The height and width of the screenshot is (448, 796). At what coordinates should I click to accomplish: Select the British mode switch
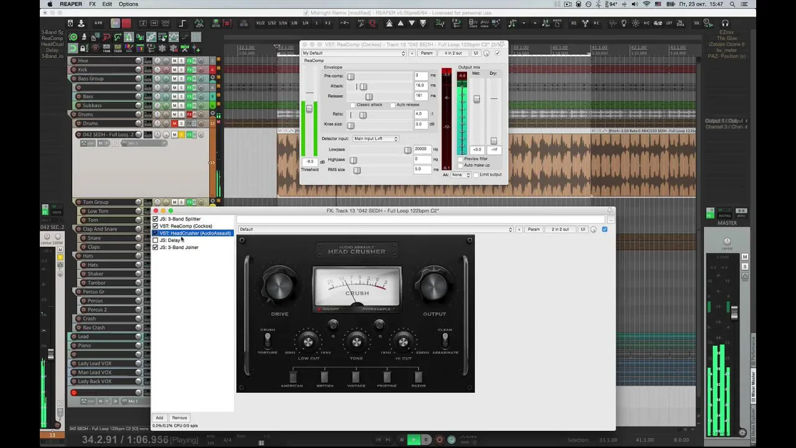pos(324,376)
